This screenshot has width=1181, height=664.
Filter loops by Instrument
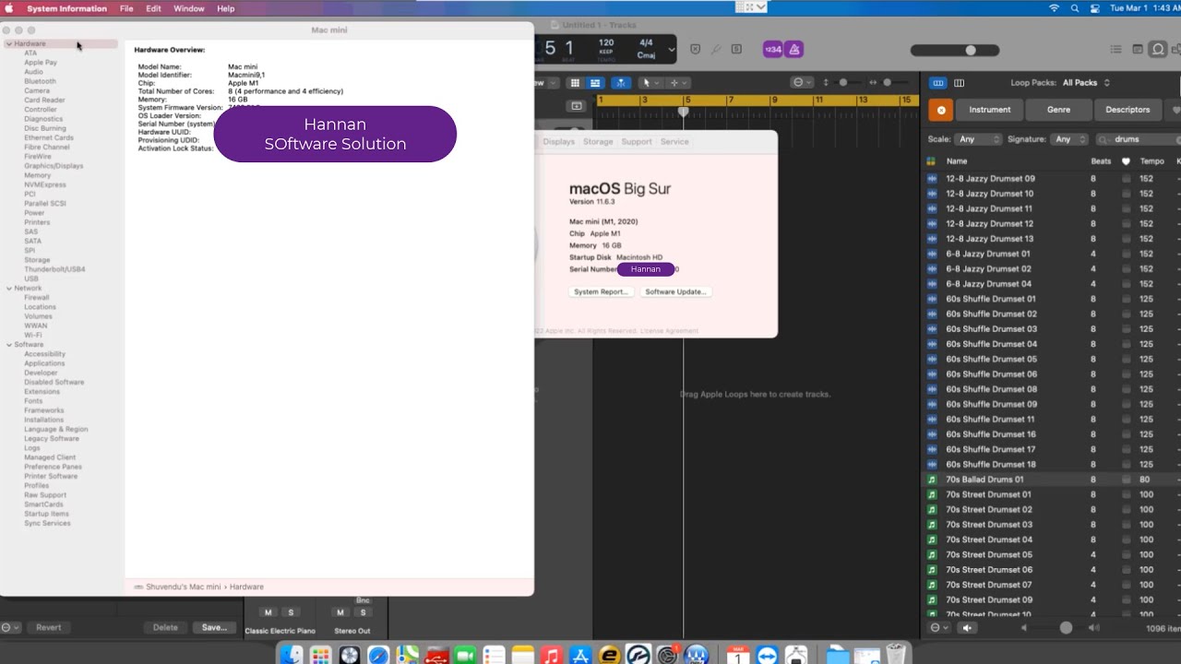coord(989,110)
